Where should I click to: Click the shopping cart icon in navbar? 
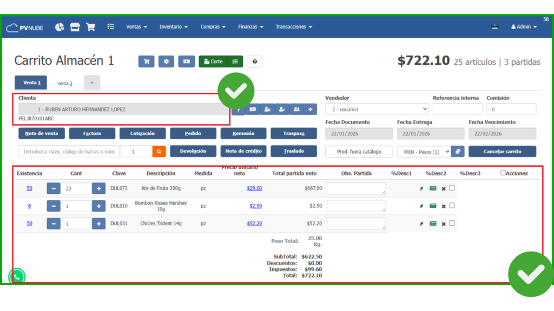click(90, 27)
